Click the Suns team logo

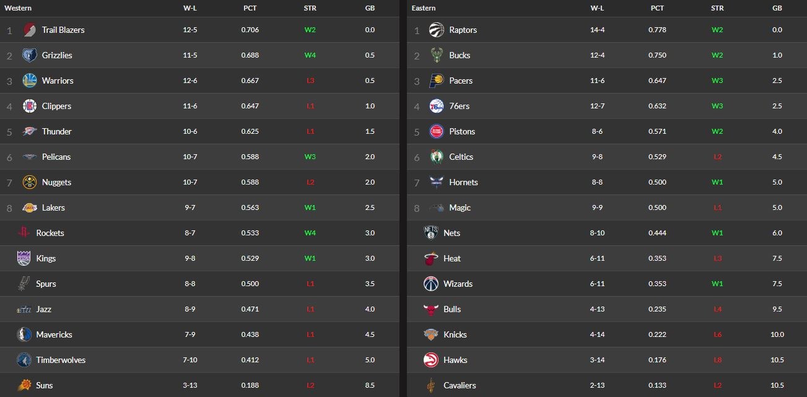click(x=24, y=385)
